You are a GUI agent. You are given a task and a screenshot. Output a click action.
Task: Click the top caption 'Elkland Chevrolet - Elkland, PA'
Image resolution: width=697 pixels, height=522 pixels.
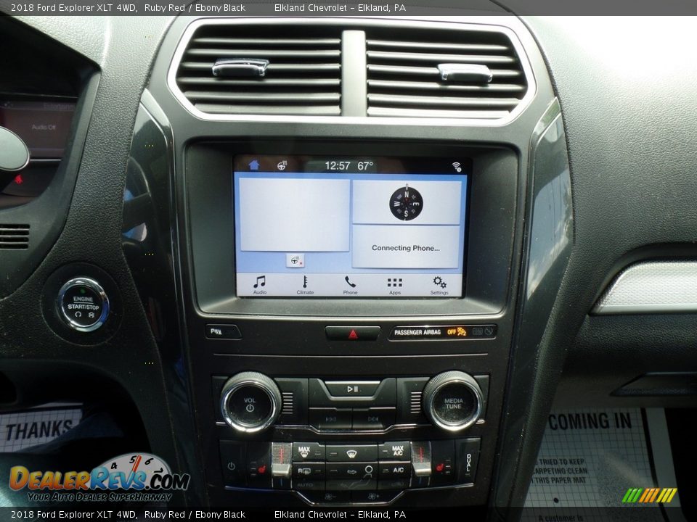[340, 7]
